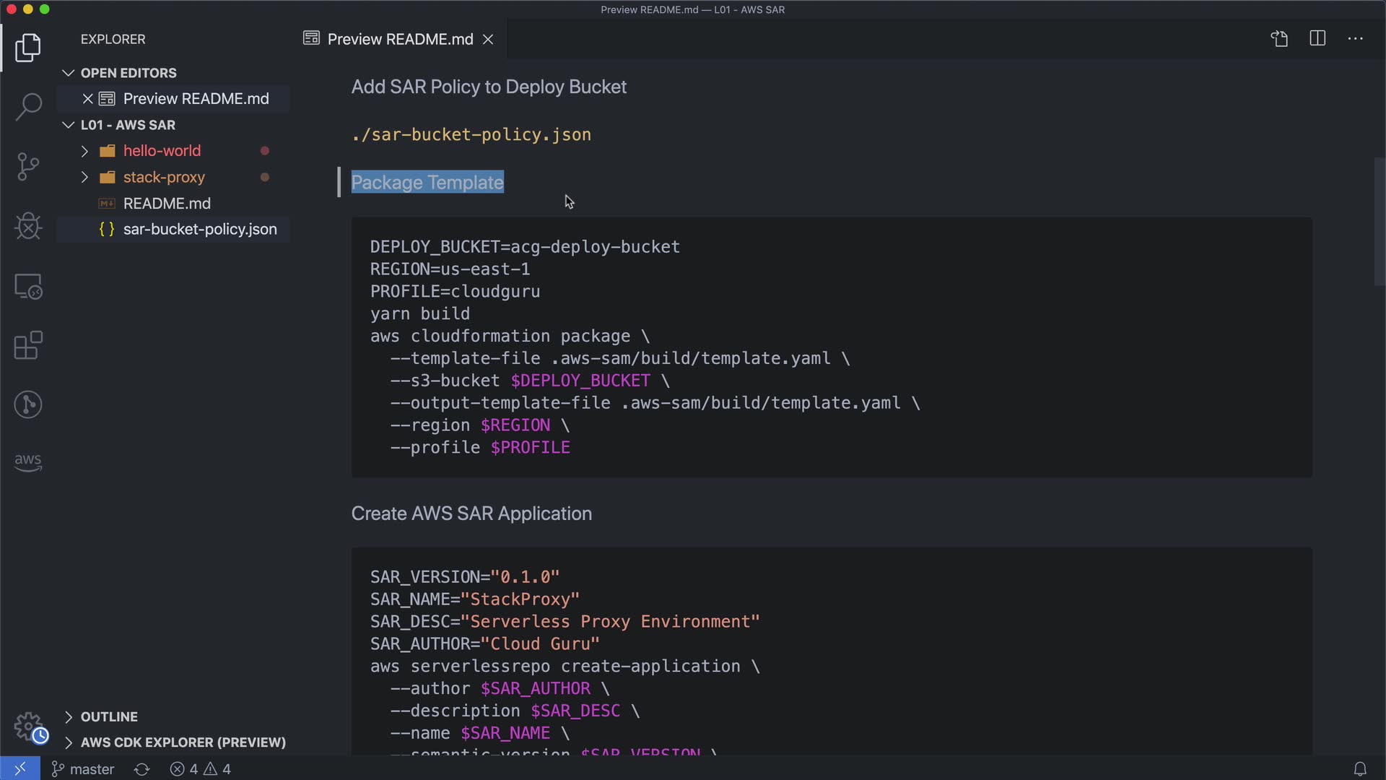
Task: Open the Extensions view
Action: [28, 345]
